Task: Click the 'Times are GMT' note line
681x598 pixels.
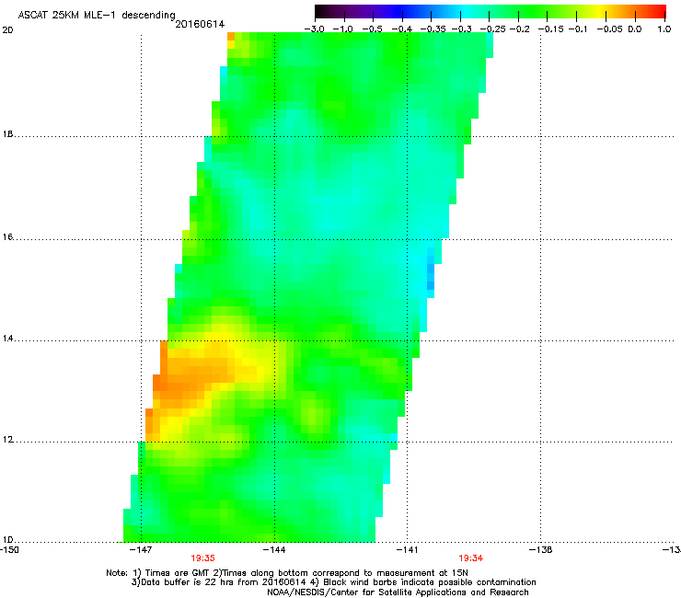Action: [287, 573]
